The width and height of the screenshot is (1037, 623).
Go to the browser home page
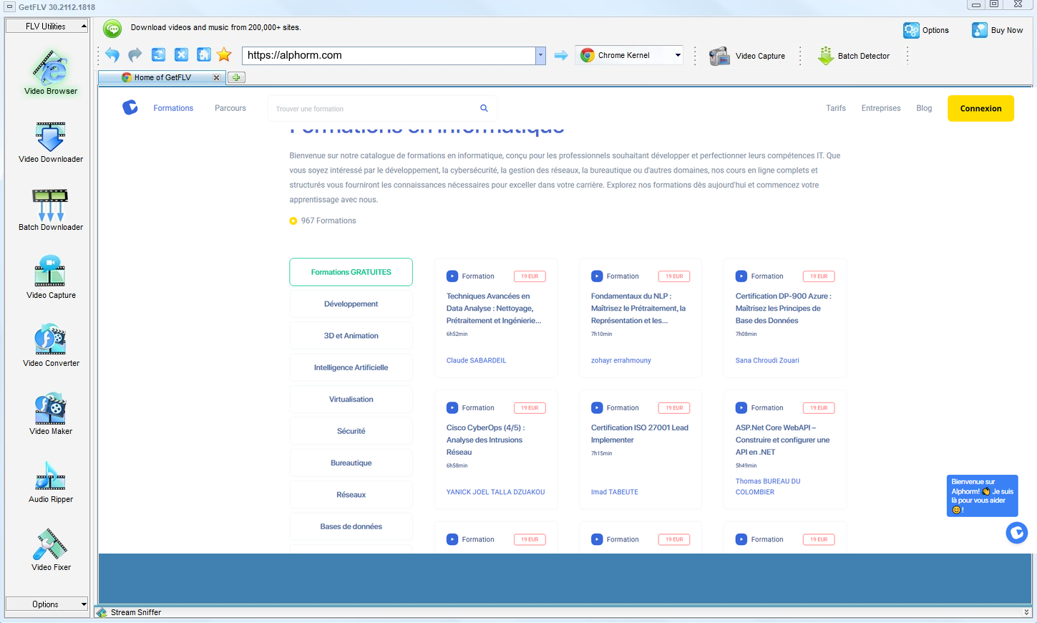pyautogui.click(x=204, y=55)
